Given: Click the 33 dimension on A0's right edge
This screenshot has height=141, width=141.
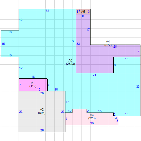Looking at the screenshot, I should point(138,87).
